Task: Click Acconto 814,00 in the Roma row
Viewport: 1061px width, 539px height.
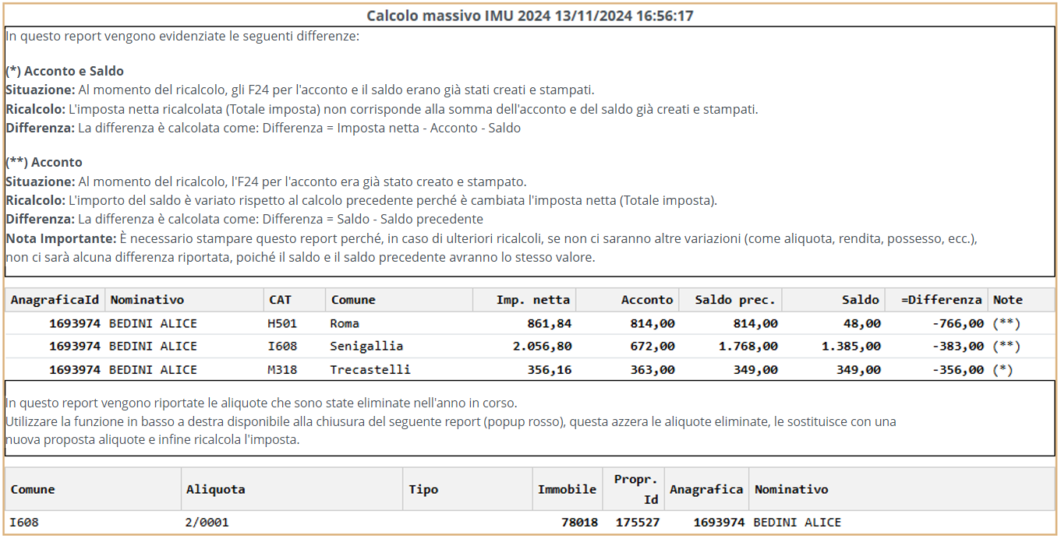Action: pos(652,323)
